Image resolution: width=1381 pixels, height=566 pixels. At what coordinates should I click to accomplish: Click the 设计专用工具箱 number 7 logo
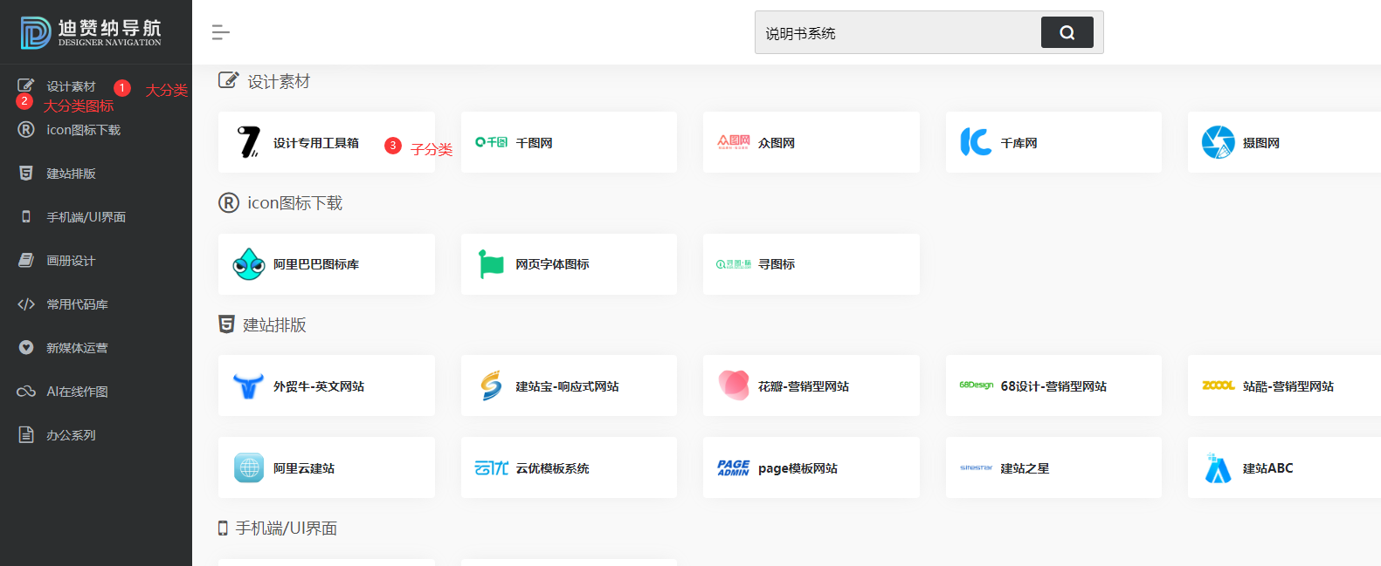pos(249,142)
